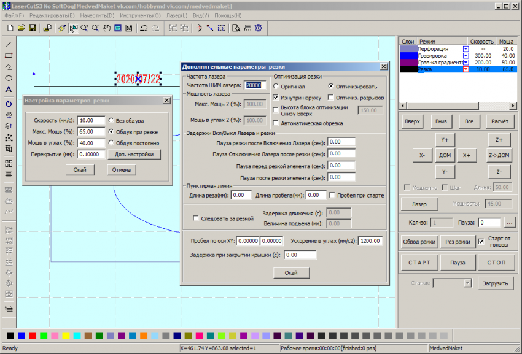This screenshot has height=354, width=522.
Task: Select the Оригинал optimization radio button
Action: [x=276, y=87]
